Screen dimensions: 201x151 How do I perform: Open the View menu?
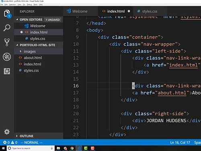[20, 4]
